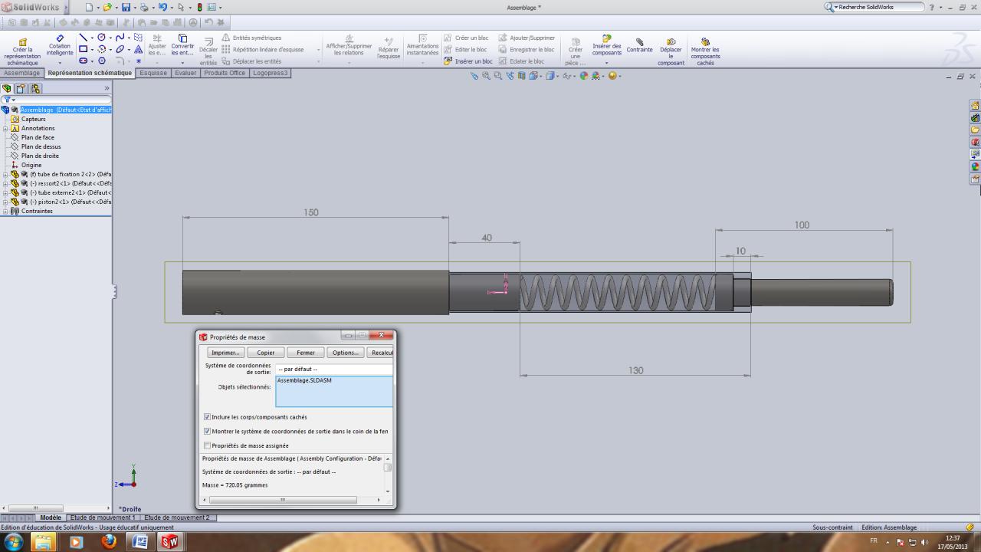The width and height of the screenshot is (981, 552).
Task: Select the Circle sketch tool
Action: point(101,38)
